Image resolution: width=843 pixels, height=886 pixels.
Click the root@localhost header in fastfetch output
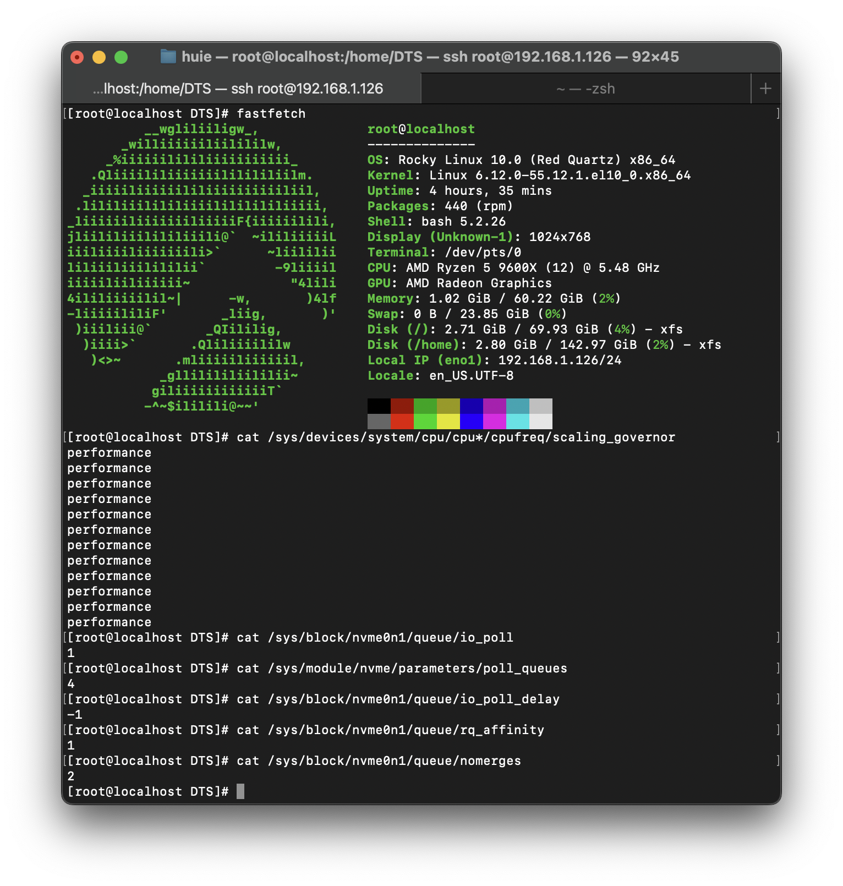pos(420,129)
